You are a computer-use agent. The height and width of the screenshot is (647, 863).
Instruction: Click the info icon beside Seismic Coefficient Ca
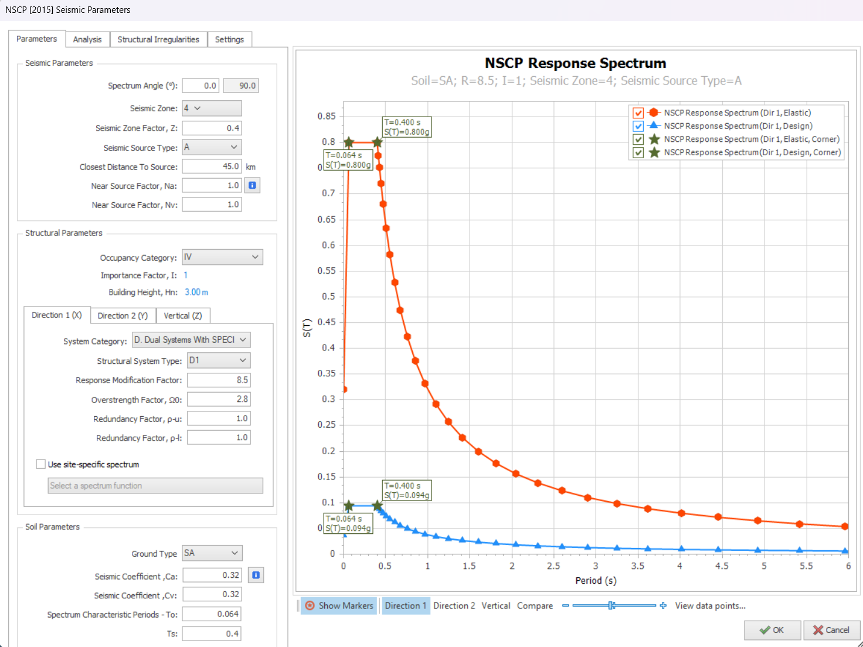256,576
